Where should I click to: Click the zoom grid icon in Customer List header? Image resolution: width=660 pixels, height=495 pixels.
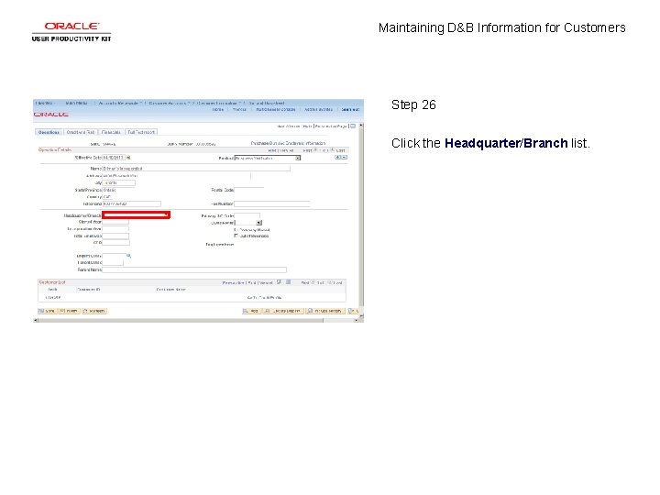279,282
